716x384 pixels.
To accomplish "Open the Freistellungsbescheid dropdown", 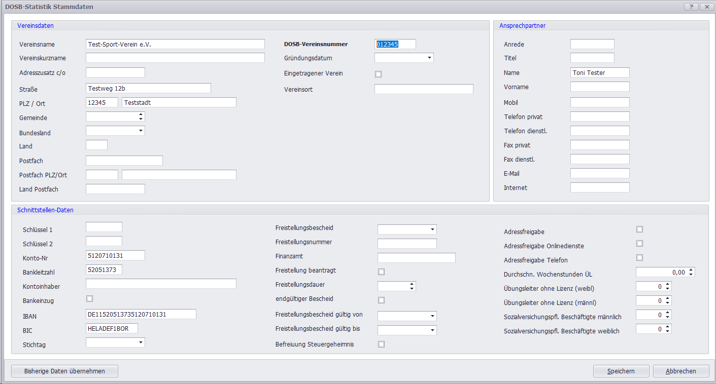I will pyautogui.click(x=432, y=229).
